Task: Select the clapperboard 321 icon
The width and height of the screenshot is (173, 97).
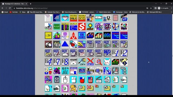Action: [99, 79]
